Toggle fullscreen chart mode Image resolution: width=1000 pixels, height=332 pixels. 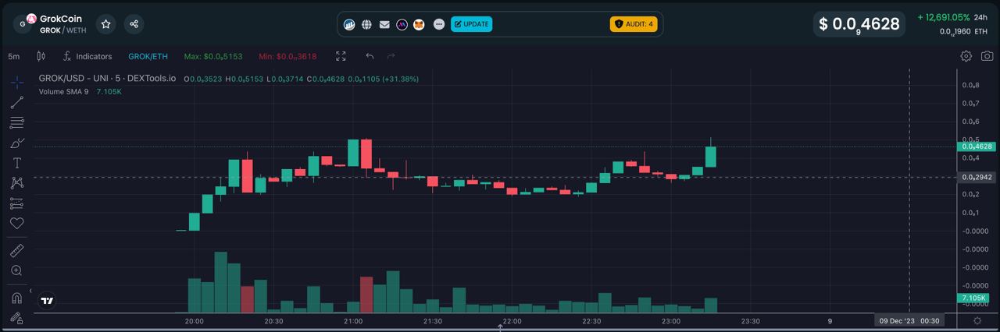pyautogui.click(x=341, y=56)
